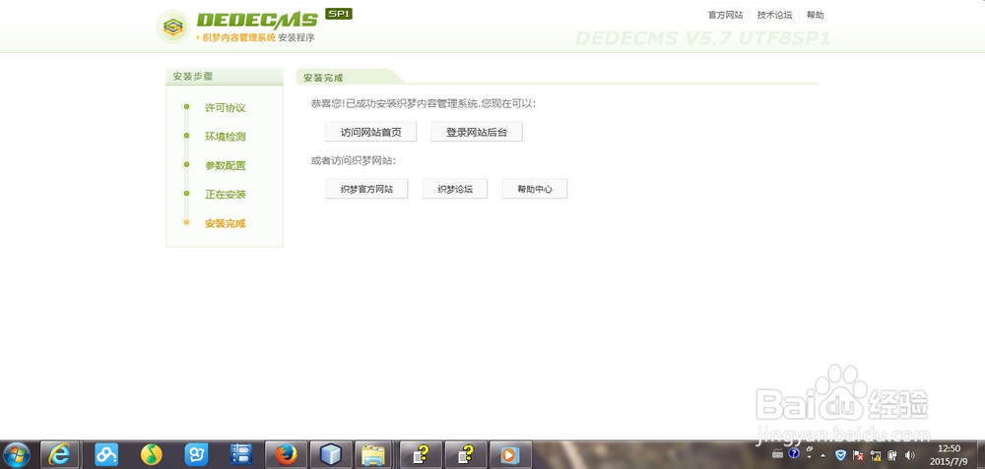Image resolution: width=985 pixels, height=469 pixels.
Task: Click the DEDECMS logo icon
Action: click(172, 27)
